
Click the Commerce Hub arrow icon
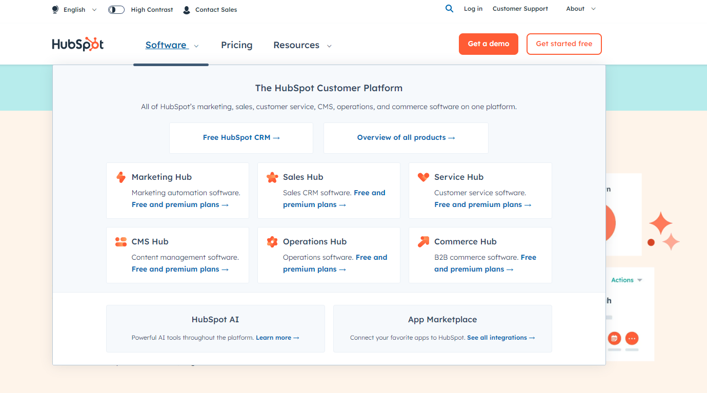click(423, 242)
